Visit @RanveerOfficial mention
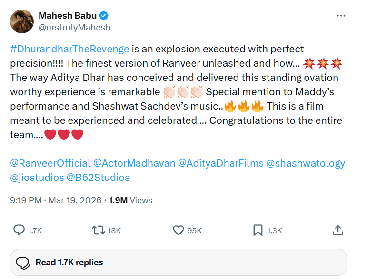Screen dimensions: 367x279 pos(50,163)
